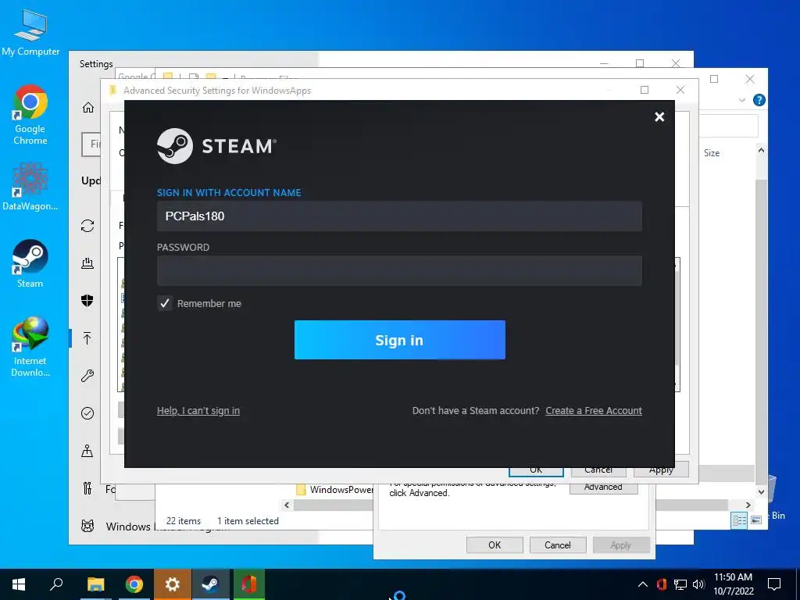Open the Office icon on the taskbar
The image size is (800, 600).
pyautogui.click(x=249, y=584)
